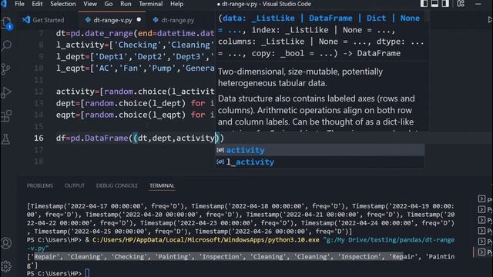
Task: Open the Source Control view
Action: tap(6, 69)
